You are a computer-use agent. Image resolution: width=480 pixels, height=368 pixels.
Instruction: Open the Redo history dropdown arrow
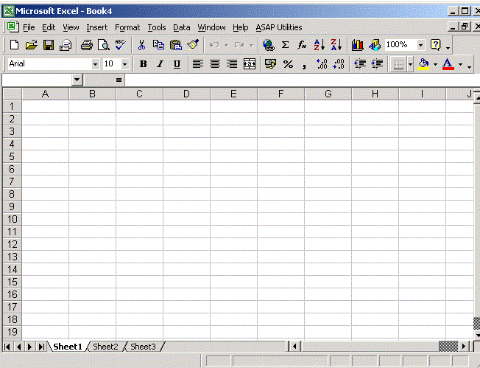[x=251, y=46]
